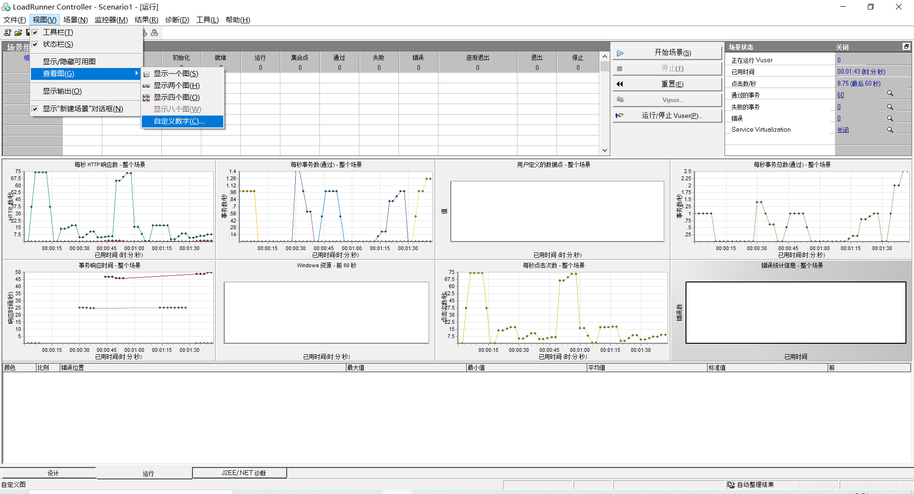914x494 pixels.
Task: Click the 比例 column header in legend
Action: point(48,368)
